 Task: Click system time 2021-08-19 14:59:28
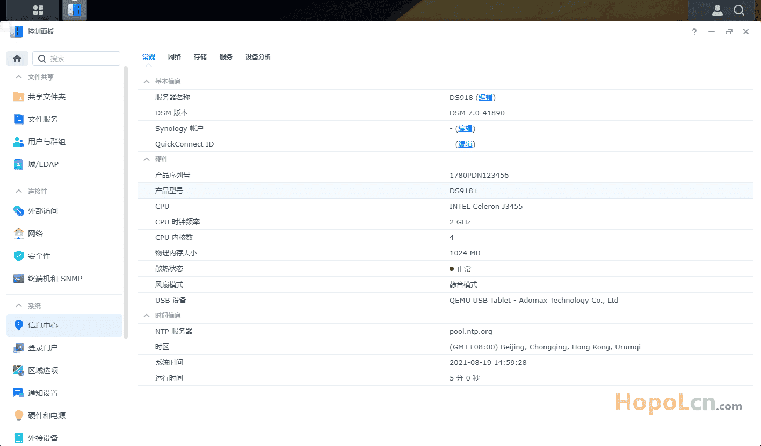pos(488,363)
